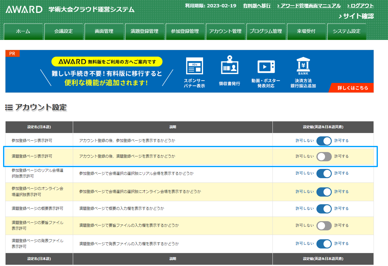Toggle the オンライン会場選択肢表示許可 switch
388x266 pixels.
(324, 192)
